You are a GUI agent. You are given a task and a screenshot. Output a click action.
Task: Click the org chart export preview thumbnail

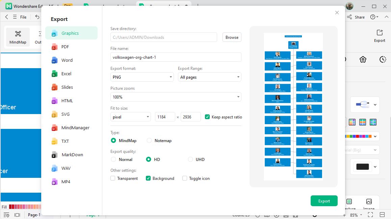tap(293, 106)
